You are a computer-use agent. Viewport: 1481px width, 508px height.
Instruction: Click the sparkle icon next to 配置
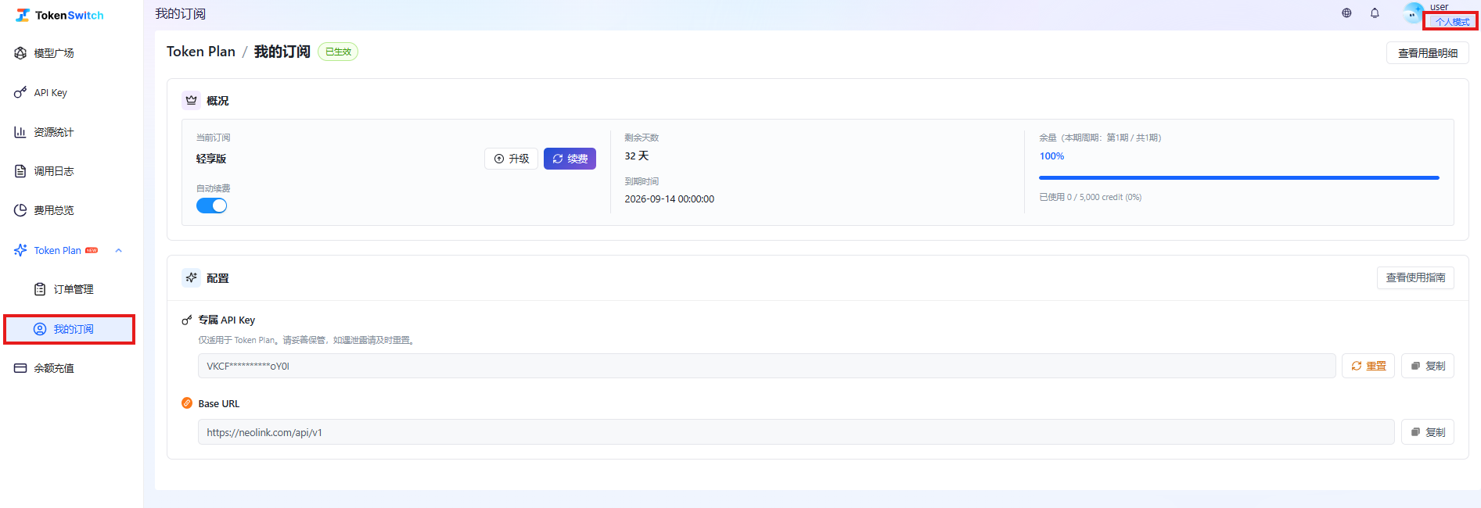coord(192,277)
